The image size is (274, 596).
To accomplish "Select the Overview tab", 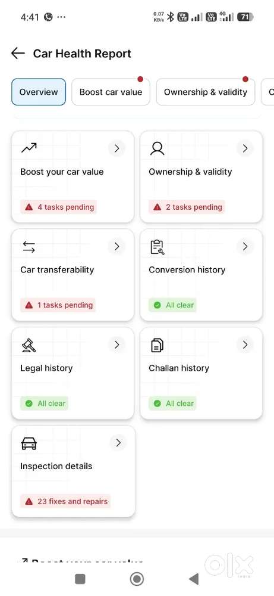I will [x=39, y=92].
